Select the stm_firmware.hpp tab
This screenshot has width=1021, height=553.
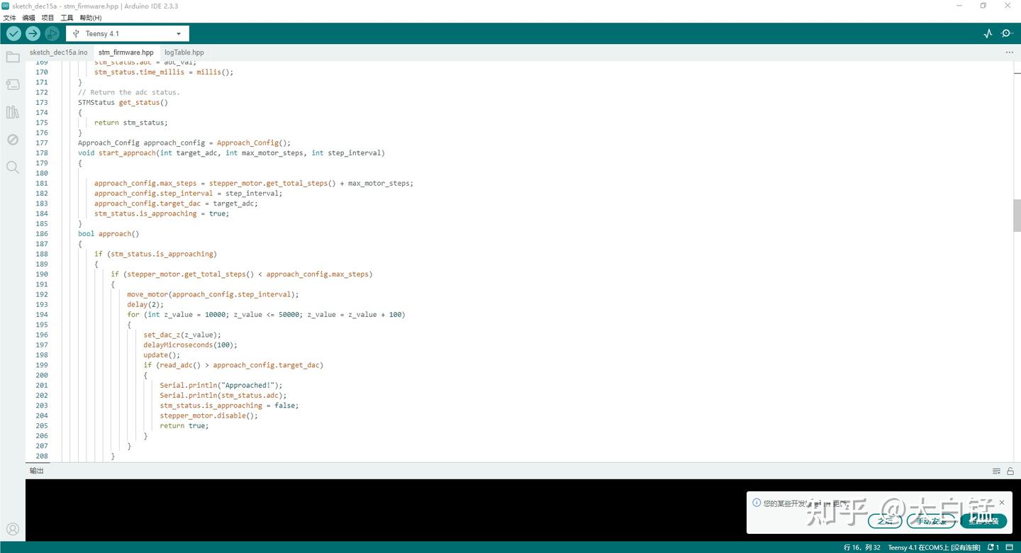point(125,52)
